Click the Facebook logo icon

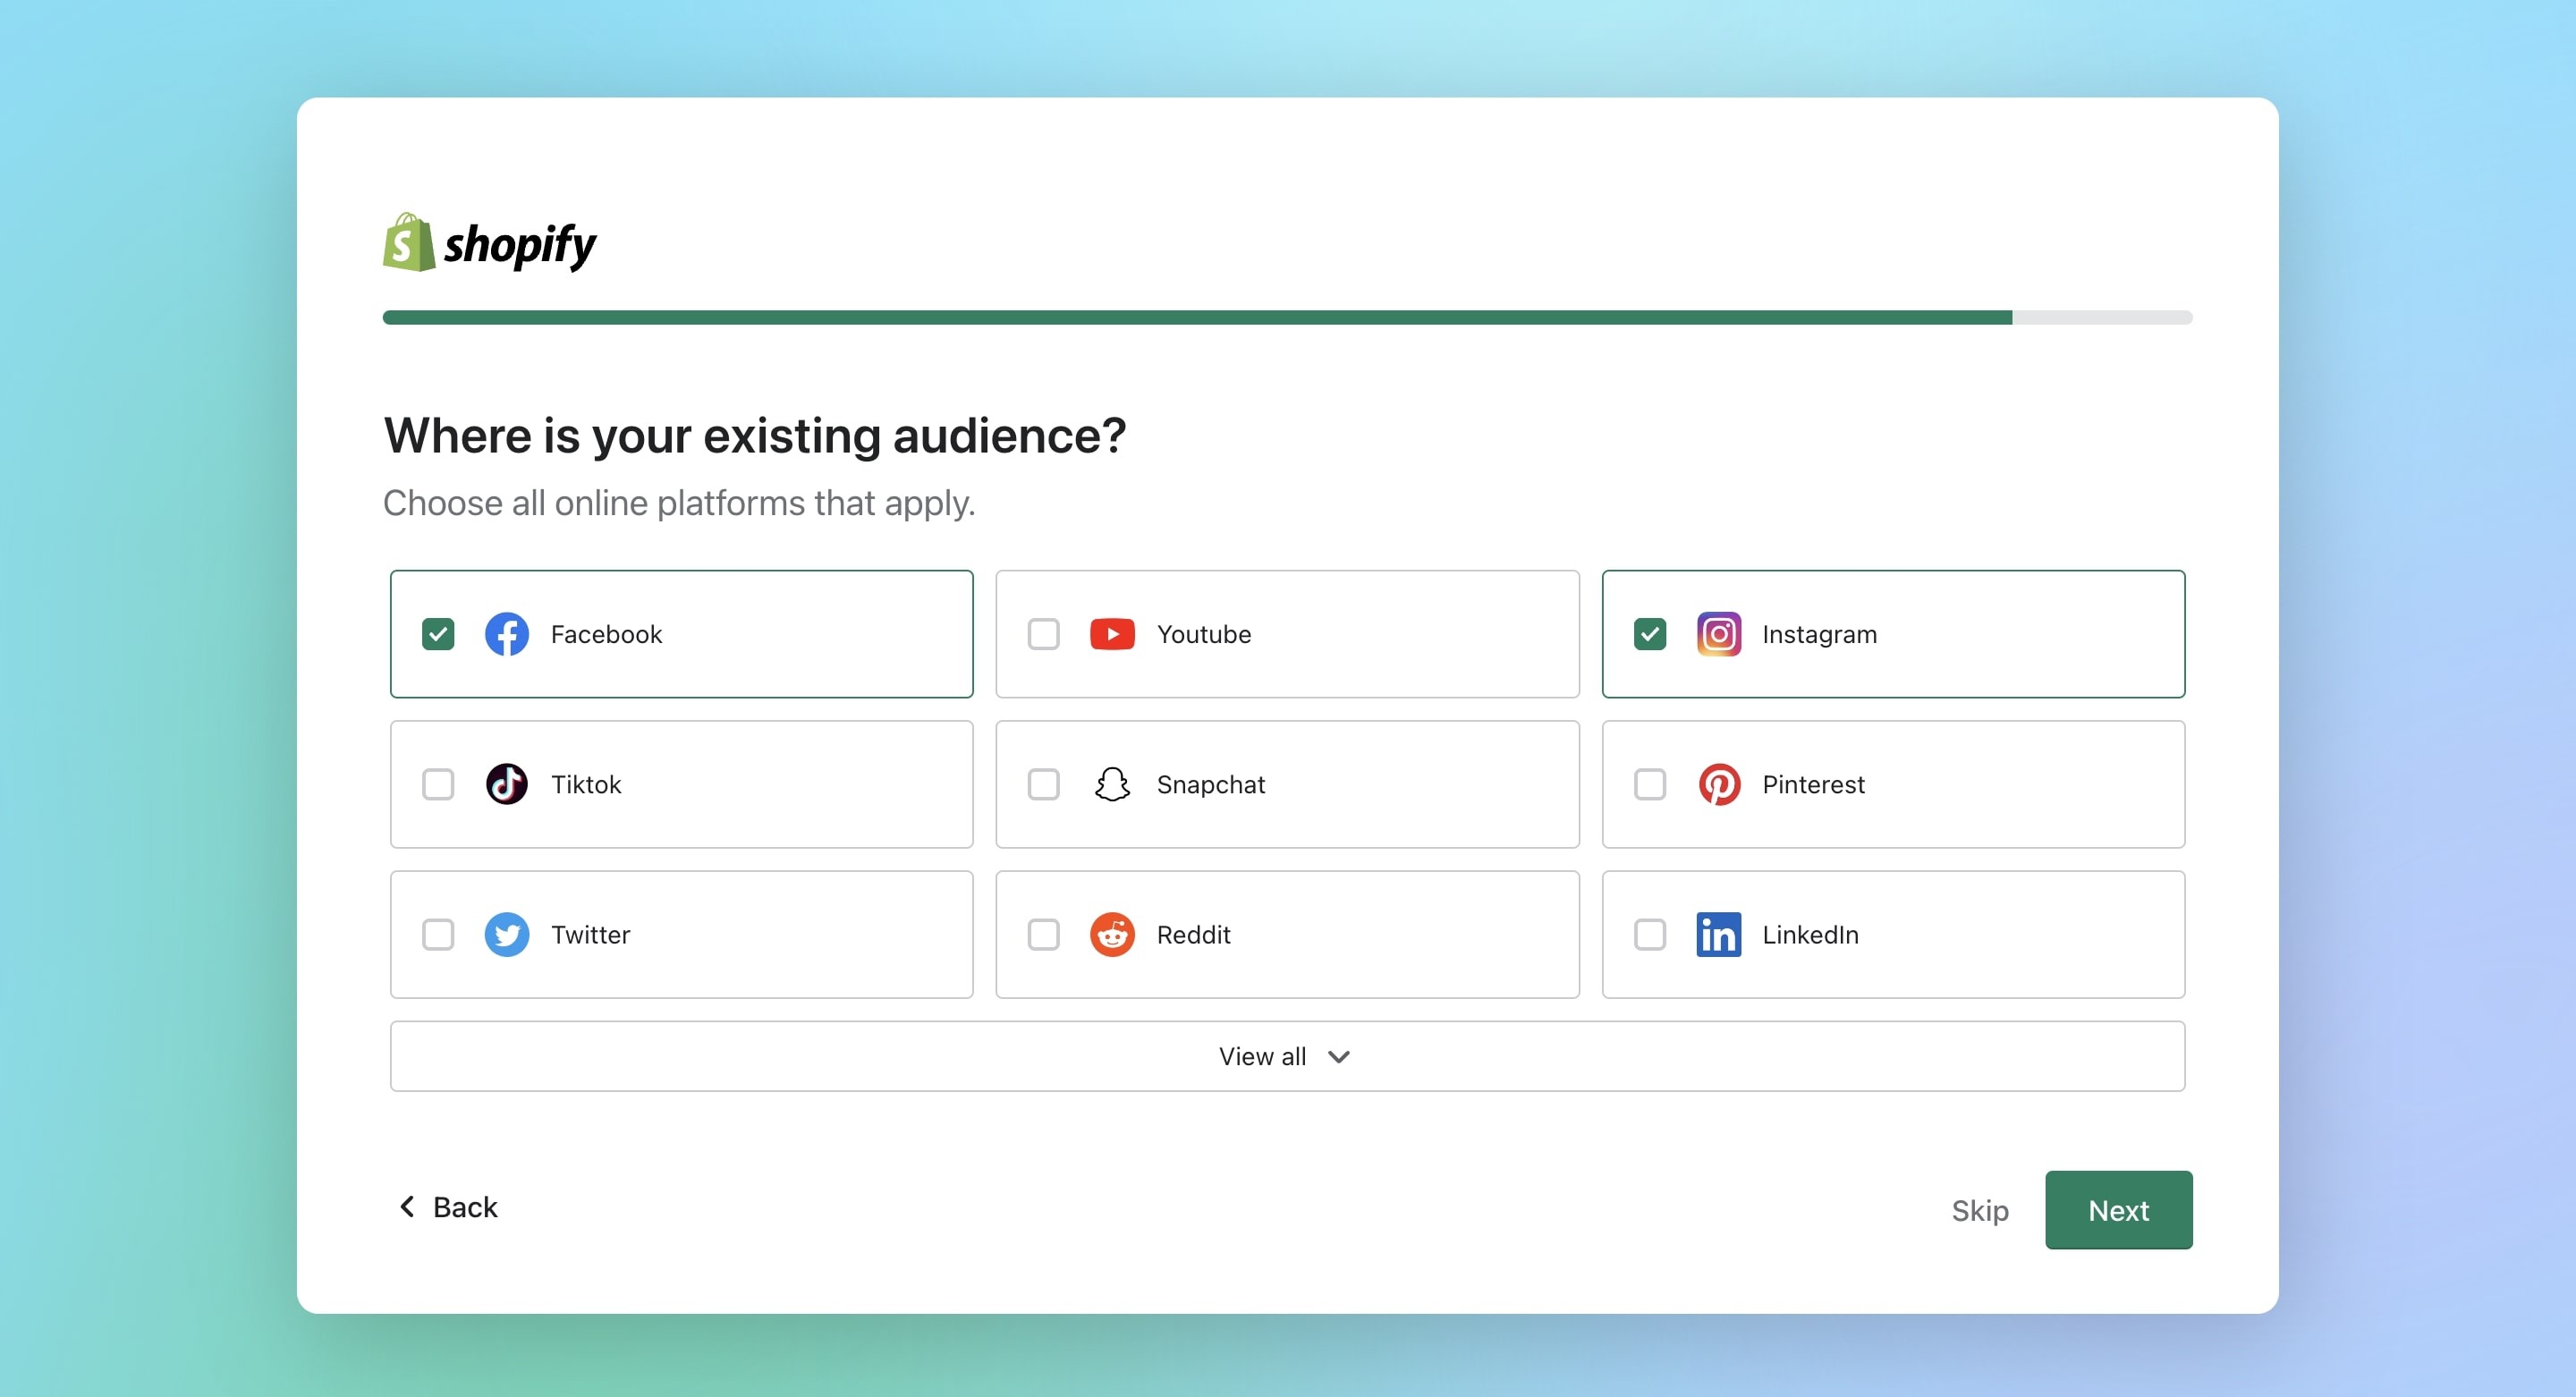coord(507,634)
